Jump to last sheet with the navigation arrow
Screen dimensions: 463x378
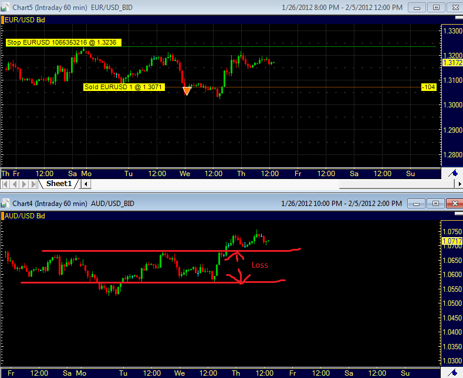(x=33, y=184)
